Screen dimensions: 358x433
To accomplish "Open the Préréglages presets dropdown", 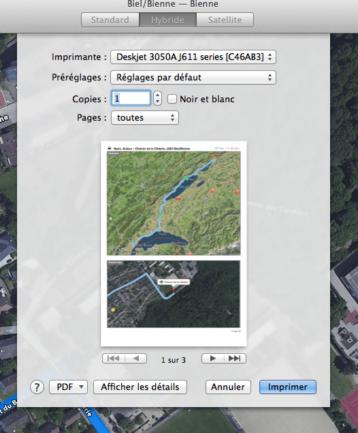I will click(193, 77).
